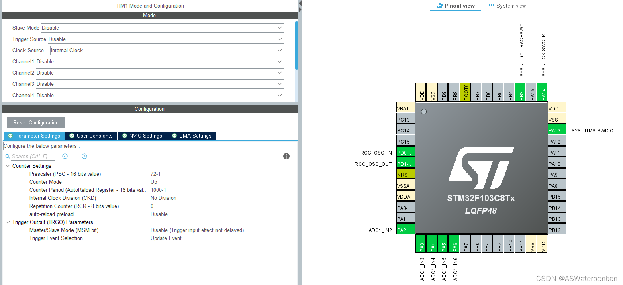Image resolution: width=623 pixels, height=285 pixels.
Task: Open the Clock Source dropdown
Action: [280, 50]
